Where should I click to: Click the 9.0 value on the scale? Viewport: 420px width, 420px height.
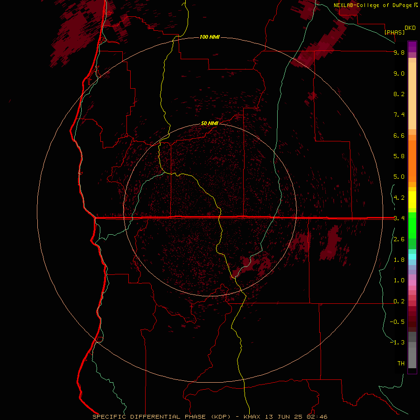tap(399, 73)
